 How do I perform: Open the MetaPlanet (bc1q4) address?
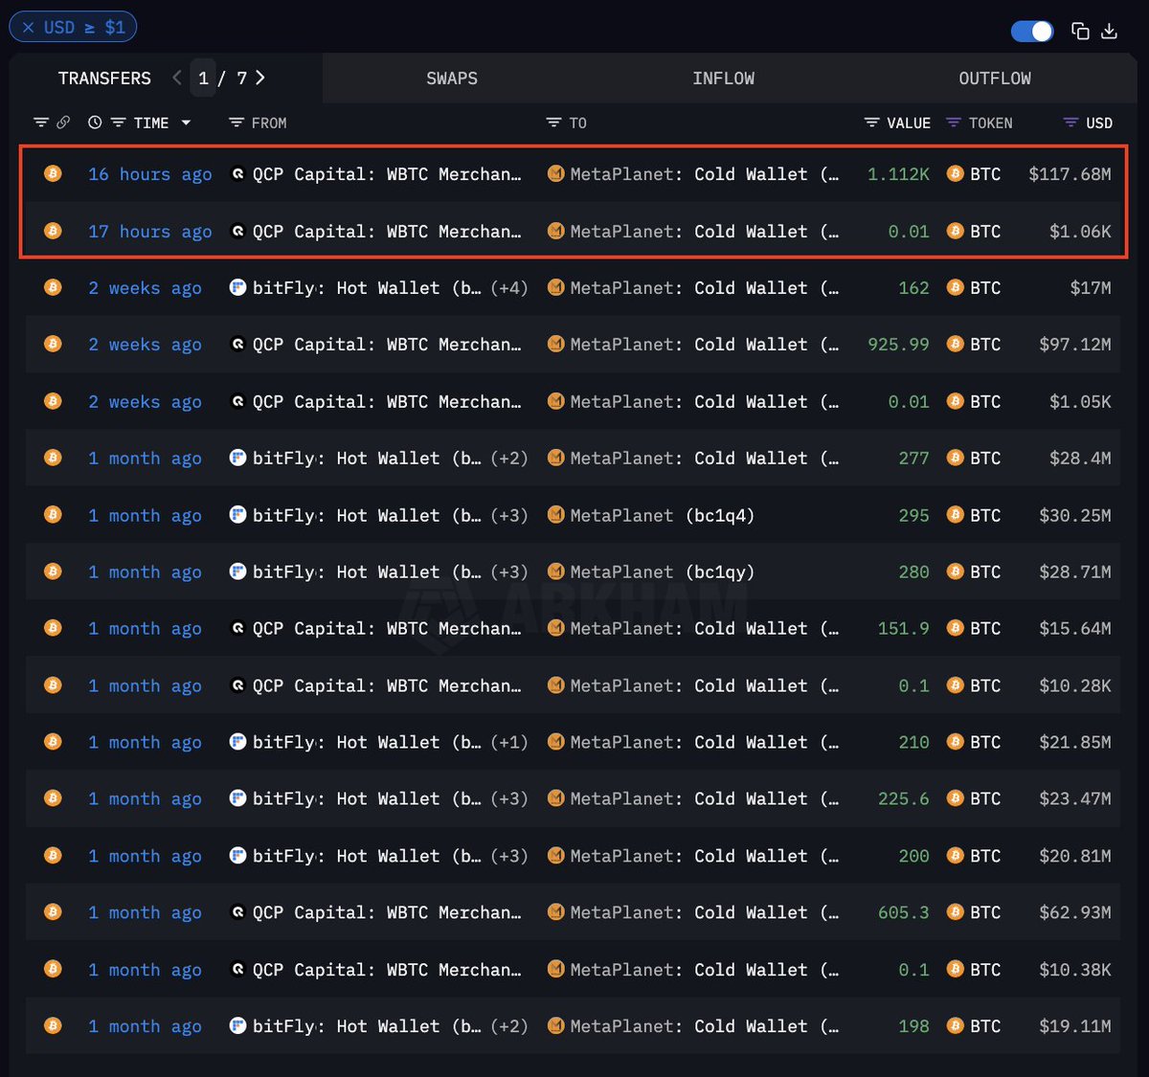tap(663, 515)
